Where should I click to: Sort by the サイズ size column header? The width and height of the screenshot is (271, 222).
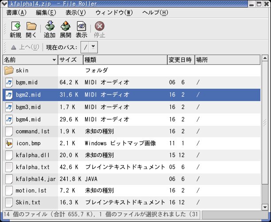pyautogui.click(x=71, y=60)
